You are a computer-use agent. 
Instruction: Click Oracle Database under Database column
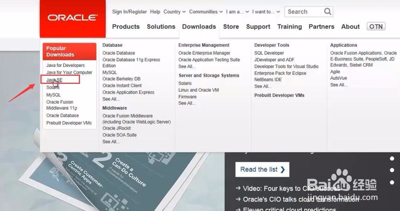tap(119, 53)
